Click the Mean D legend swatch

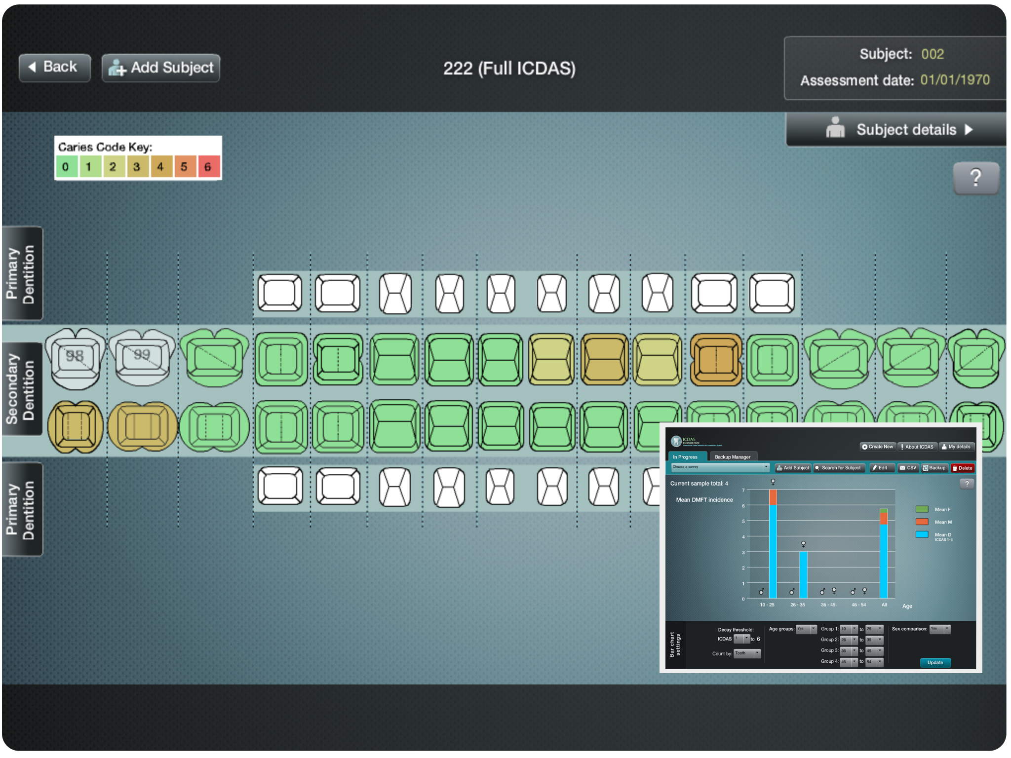click(x=922, y=534)
